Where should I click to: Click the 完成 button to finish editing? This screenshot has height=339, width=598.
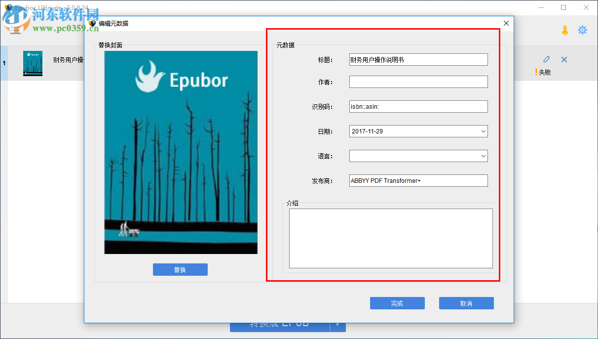click(397, 303)
